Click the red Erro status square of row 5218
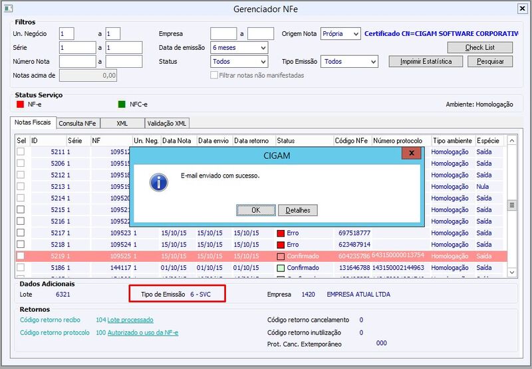 (281, 245)
